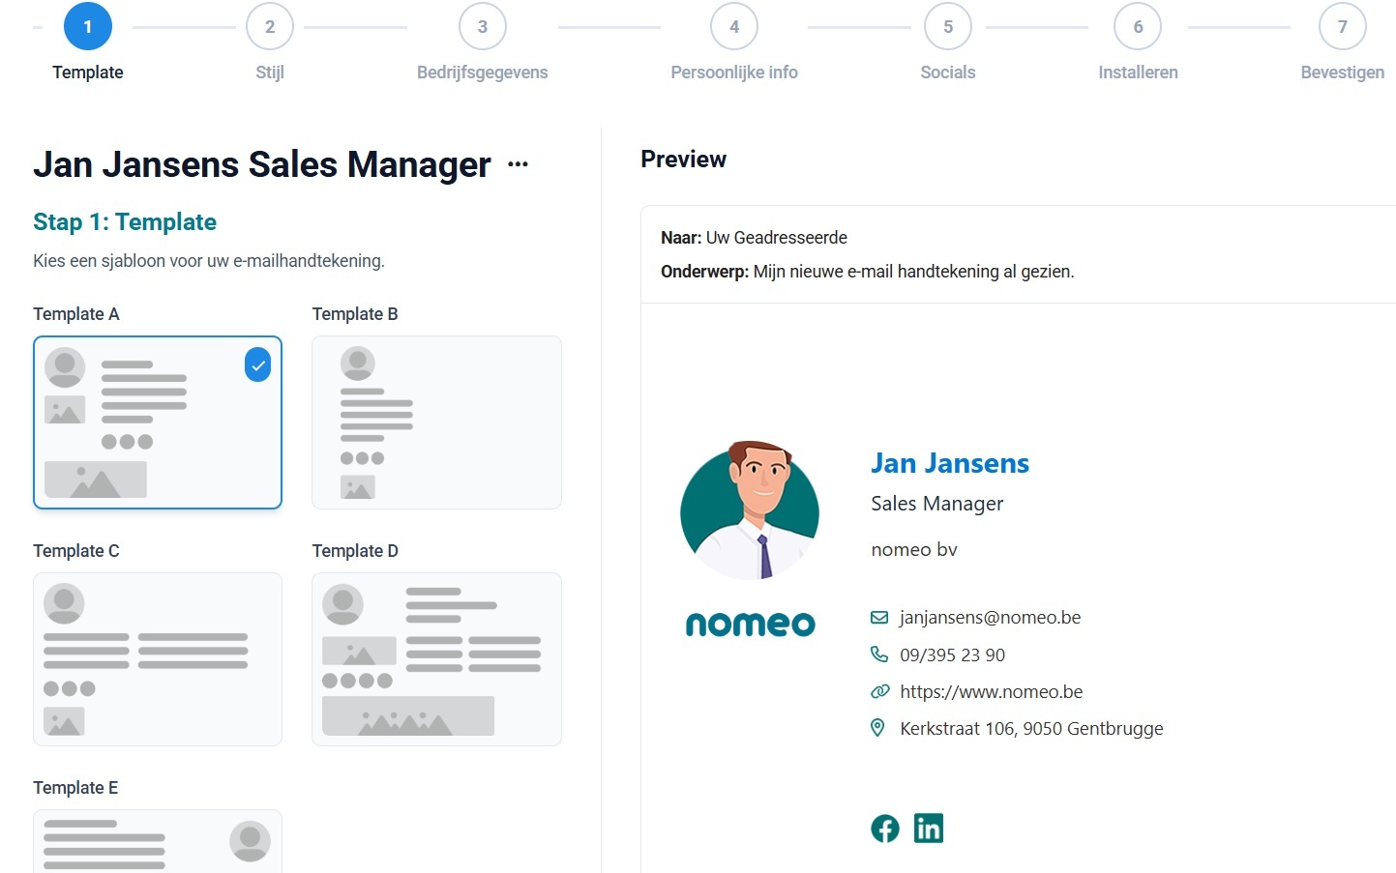Select the Template A layout card

pos(158,422)
